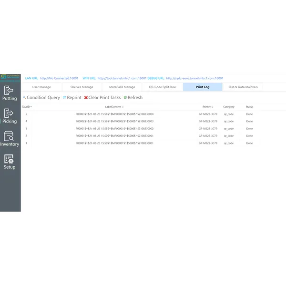Open the QR-Code Split Rule tab

click(163, 87)
